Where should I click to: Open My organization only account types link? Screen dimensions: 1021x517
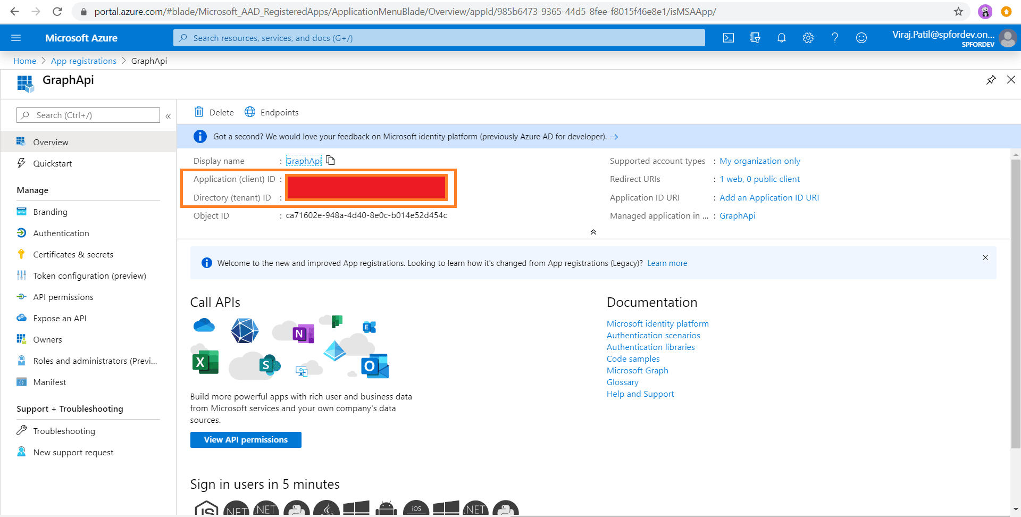[760, 161]
